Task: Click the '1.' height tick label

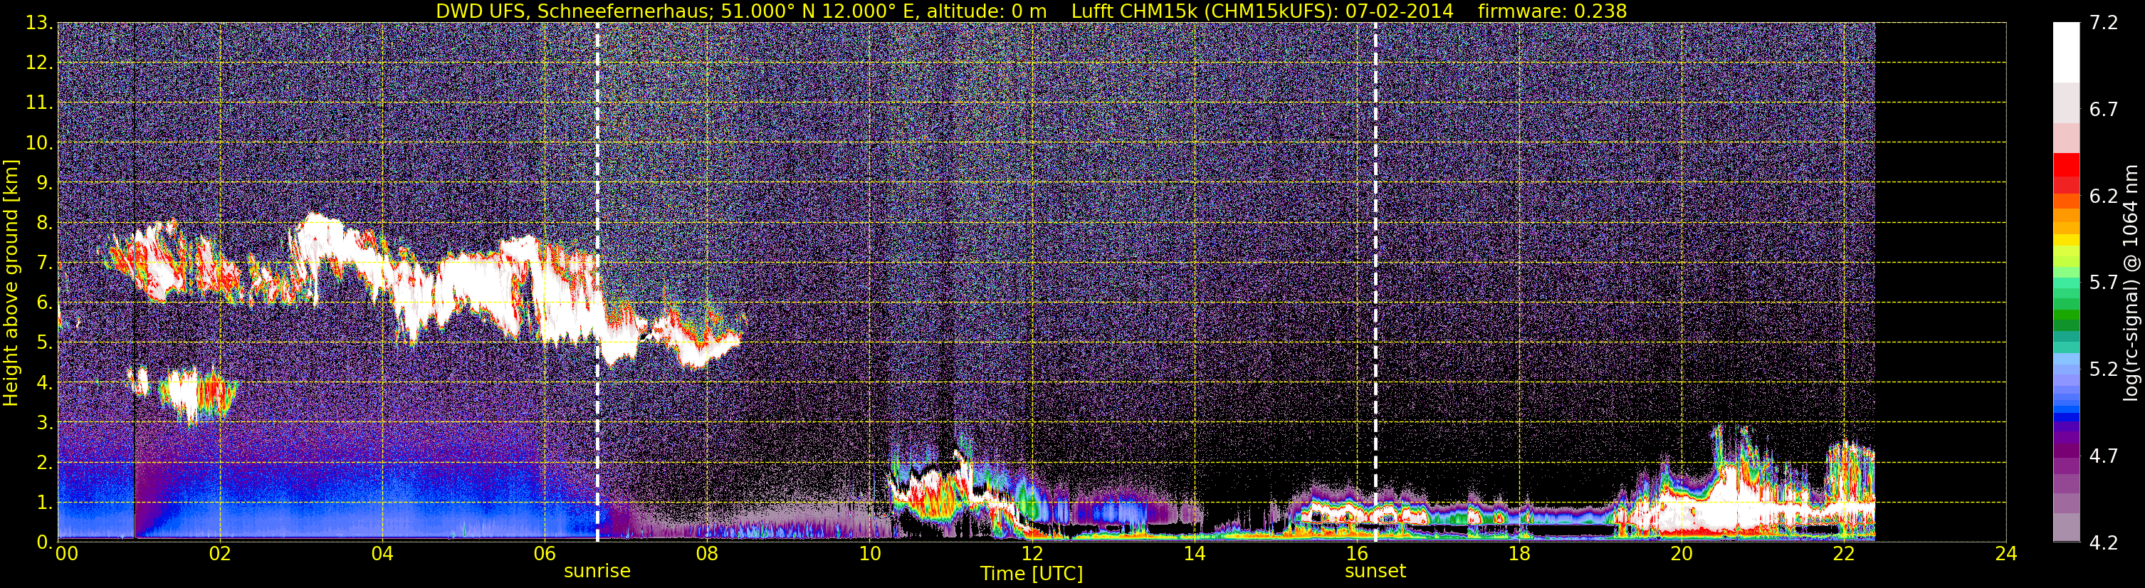Action: (43, 503)
